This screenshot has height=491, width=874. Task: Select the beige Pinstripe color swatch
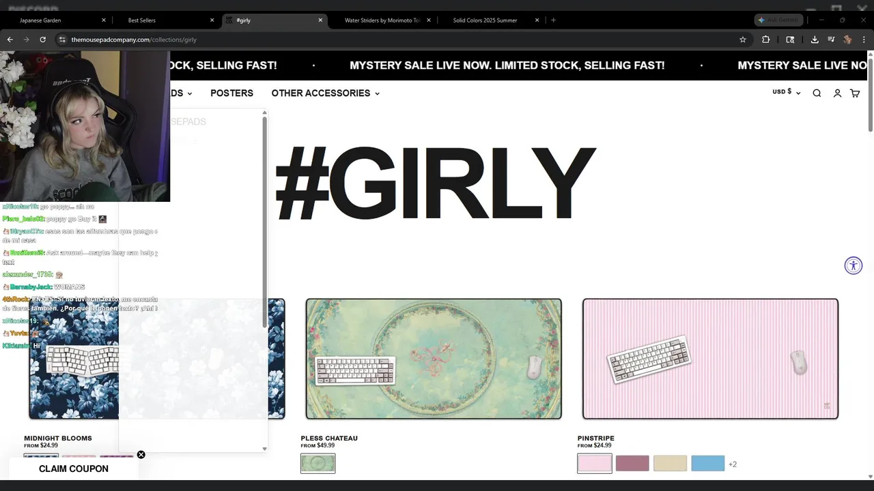click(x=670, y=464)
